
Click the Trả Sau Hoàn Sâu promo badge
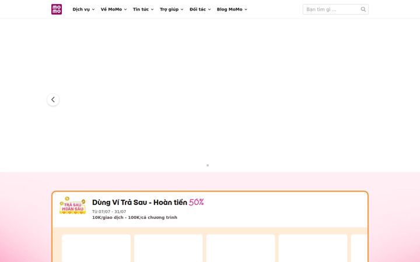[x=72, y=206]
